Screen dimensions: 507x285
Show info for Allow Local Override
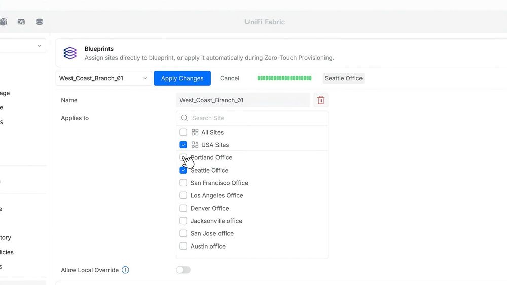(x=125, y=270)
